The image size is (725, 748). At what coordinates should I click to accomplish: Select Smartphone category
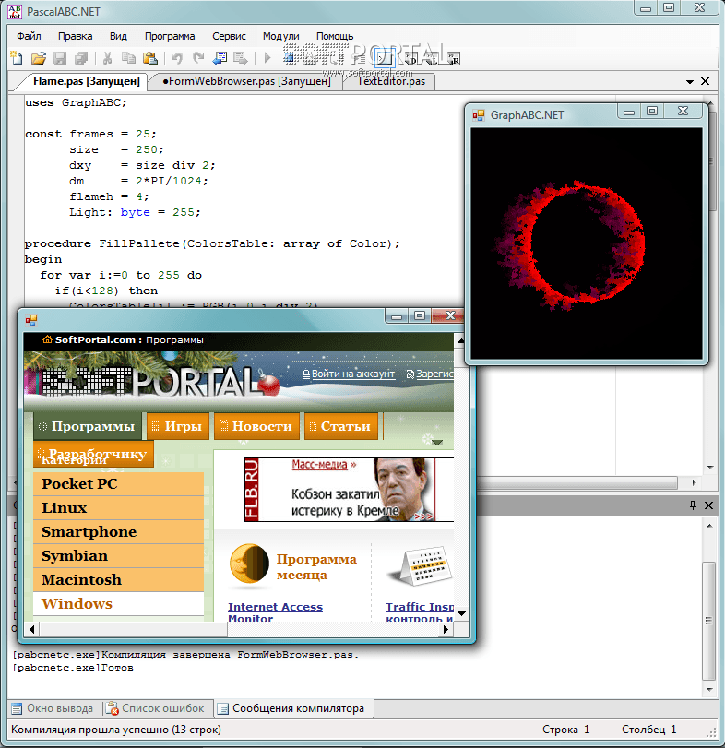click(118, 532)
